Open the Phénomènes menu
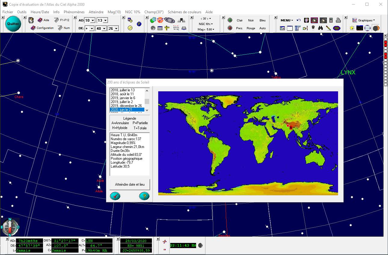This screenshot has width=388, height=255. click(x=74, y=12)
